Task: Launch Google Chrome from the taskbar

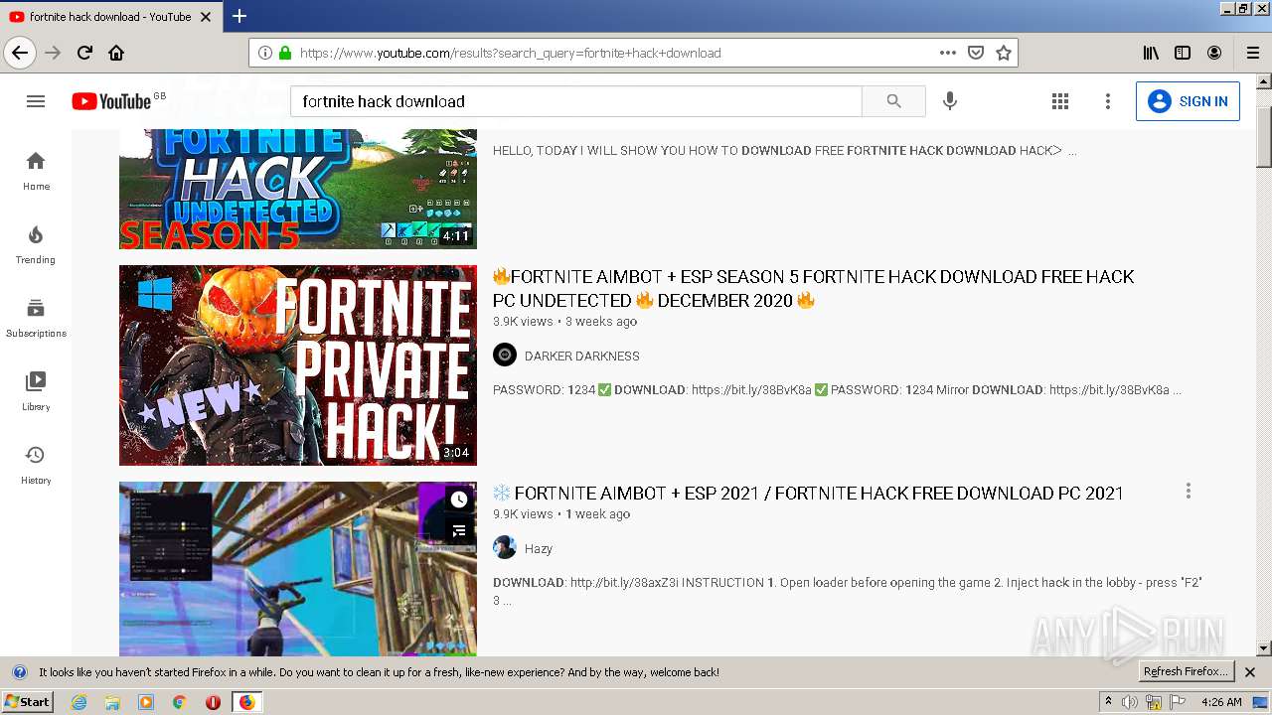Action: tap(179, 702)
